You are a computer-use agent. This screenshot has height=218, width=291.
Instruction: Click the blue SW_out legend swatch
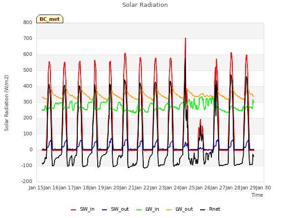[105, 210]
